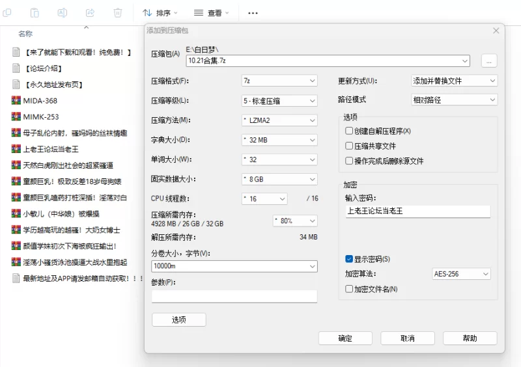Open the 查看 view menu

(214, 13)
